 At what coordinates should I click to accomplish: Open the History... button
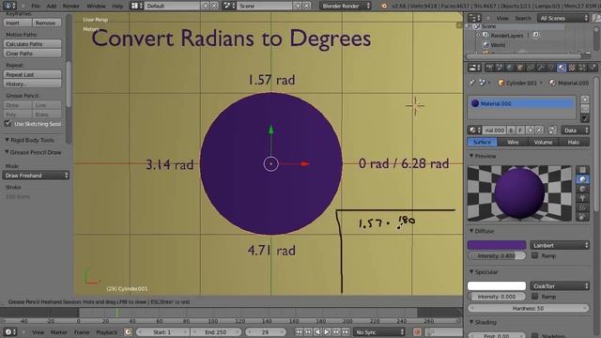pos(32,84)
